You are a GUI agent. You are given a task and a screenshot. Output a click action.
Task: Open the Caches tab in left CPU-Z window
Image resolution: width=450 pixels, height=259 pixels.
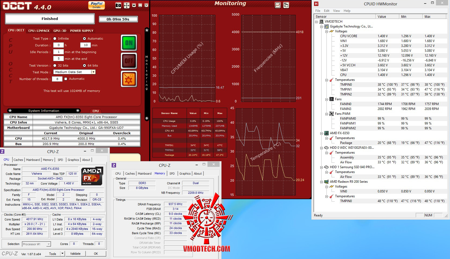(18, 160)
